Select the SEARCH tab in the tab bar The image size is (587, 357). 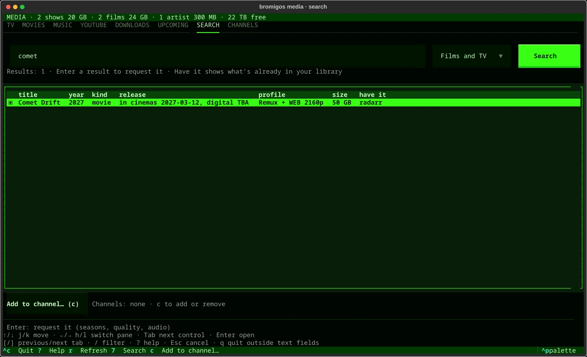pos(208,25)
